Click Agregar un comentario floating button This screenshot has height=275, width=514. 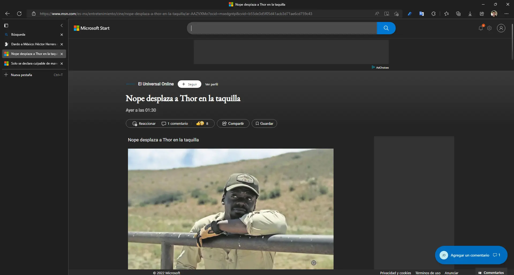(471, 255)
